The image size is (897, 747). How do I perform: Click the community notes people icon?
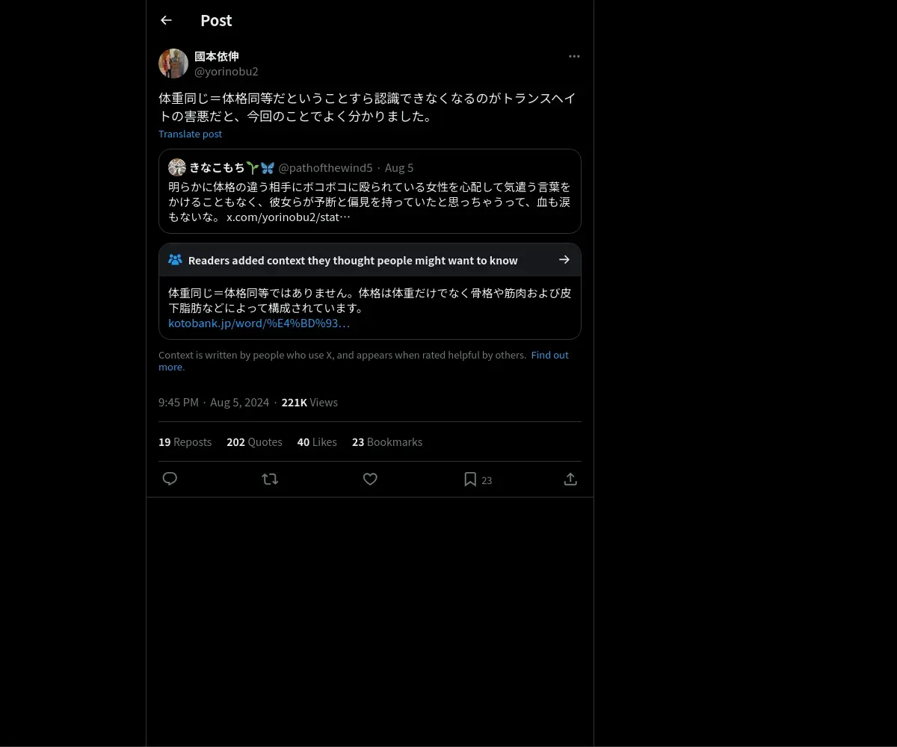click(175, 260)
